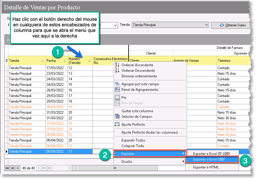Select Eliminar ordenamiento
The width and height of the screenshot is (256, 179).
coord(150,76)
